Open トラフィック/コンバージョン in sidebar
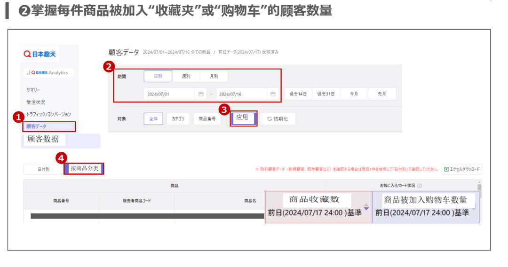The height and width of the screenshot is (267, 508). point(48,114)
